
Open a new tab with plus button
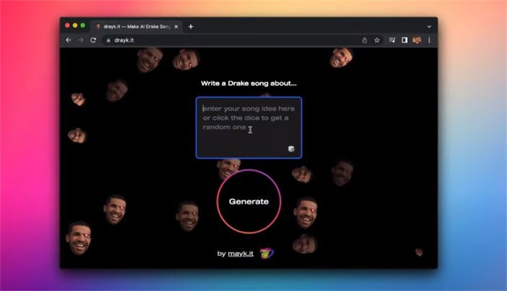[x=191, y=27]
